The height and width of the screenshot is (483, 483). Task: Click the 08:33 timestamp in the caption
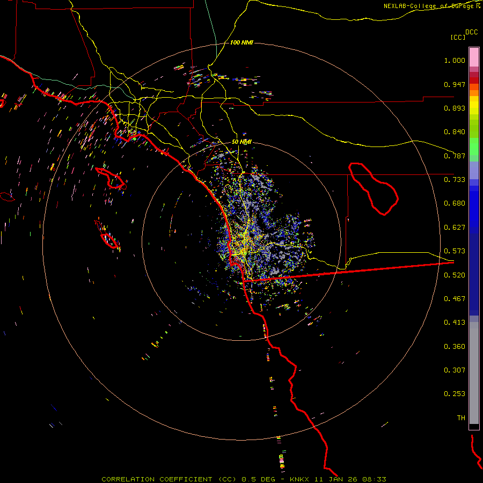(374, 479)
